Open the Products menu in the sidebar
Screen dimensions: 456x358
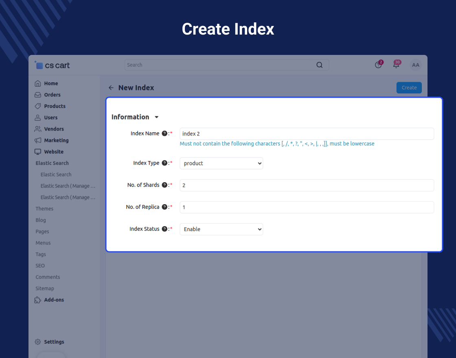[55, 106]
